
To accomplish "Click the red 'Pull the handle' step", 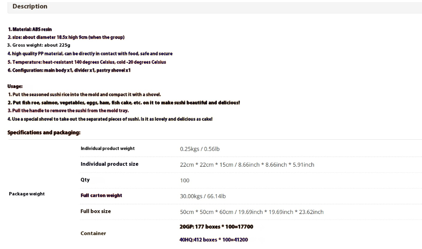I will point(68,111).
